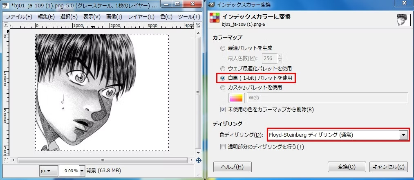Open the ファイル(F) menu
The image size is (414, 180).
(x=19, y=17)
